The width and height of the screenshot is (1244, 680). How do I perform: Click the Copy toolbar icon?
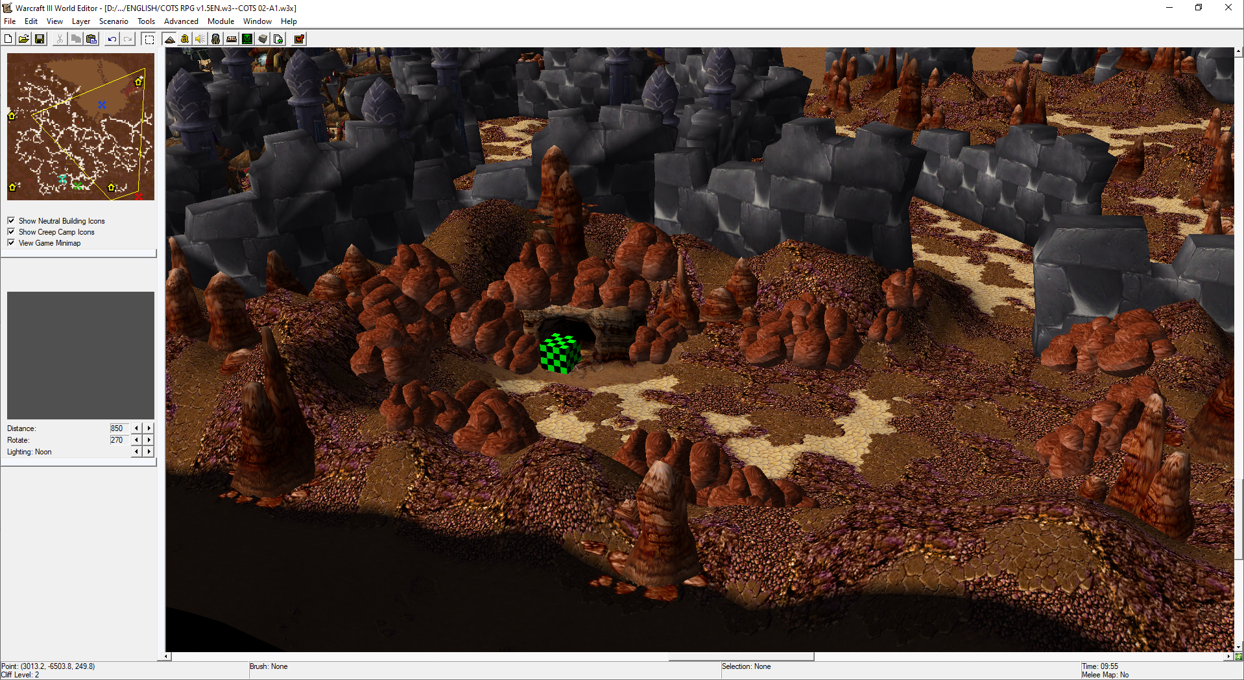pyautogui.click(x=76, y=39)
